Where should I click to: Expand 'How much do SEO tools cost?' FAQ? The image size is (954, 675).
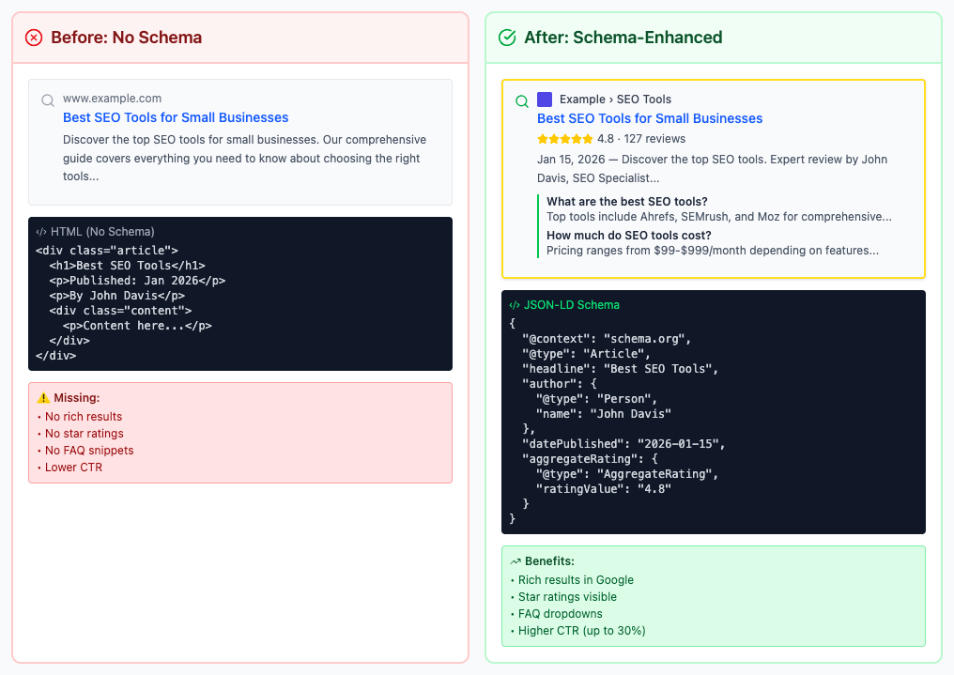(x=628, y=236)
